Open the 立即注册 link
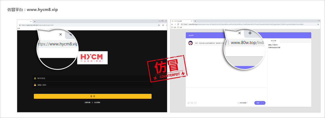The width and height of the screenshot is (325, 118). click(x=87, y=102)
